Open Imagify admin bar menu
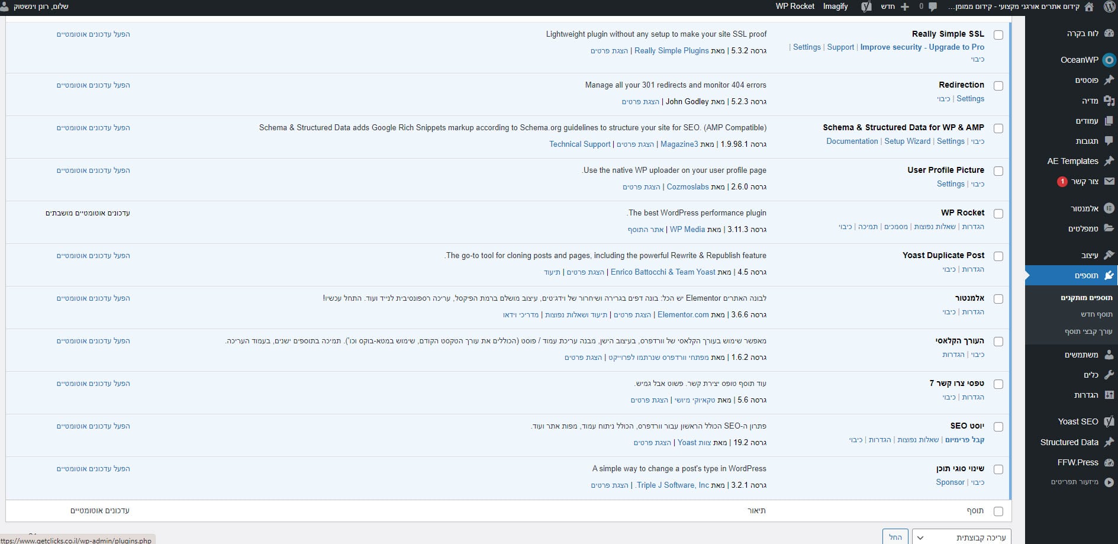Screen dimensions: 1118x544 point(835,7)
